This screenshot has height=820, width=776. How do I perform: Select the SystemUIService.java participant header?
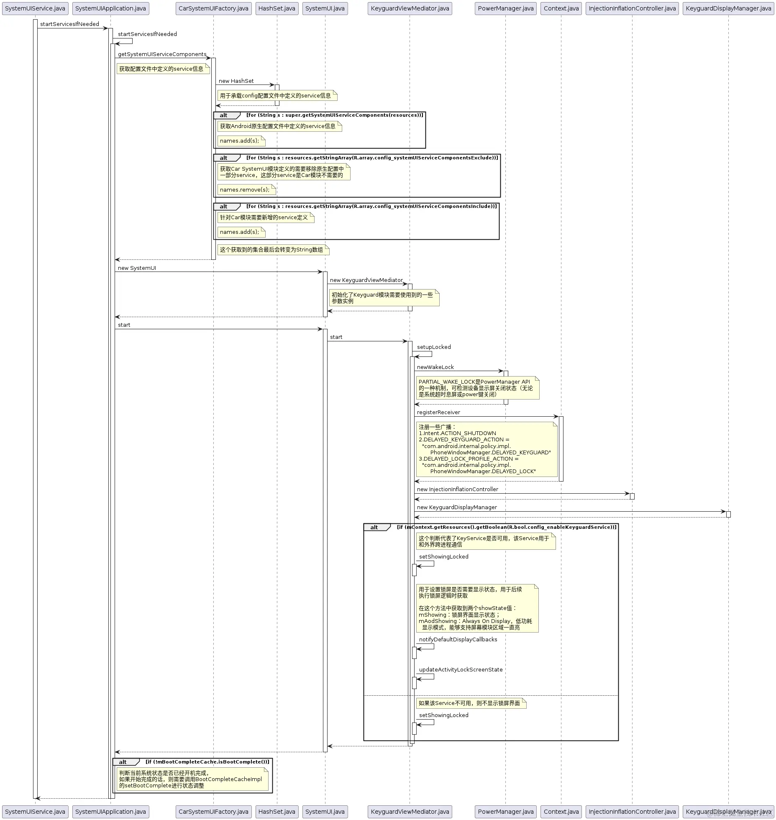pos(35,8)
